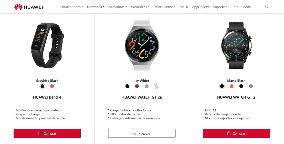Image resolution: width=284 pixels, height=144 pixels.
Task: Pick the dark red Watch GT 2e swatch
Action: coord(137,86)
